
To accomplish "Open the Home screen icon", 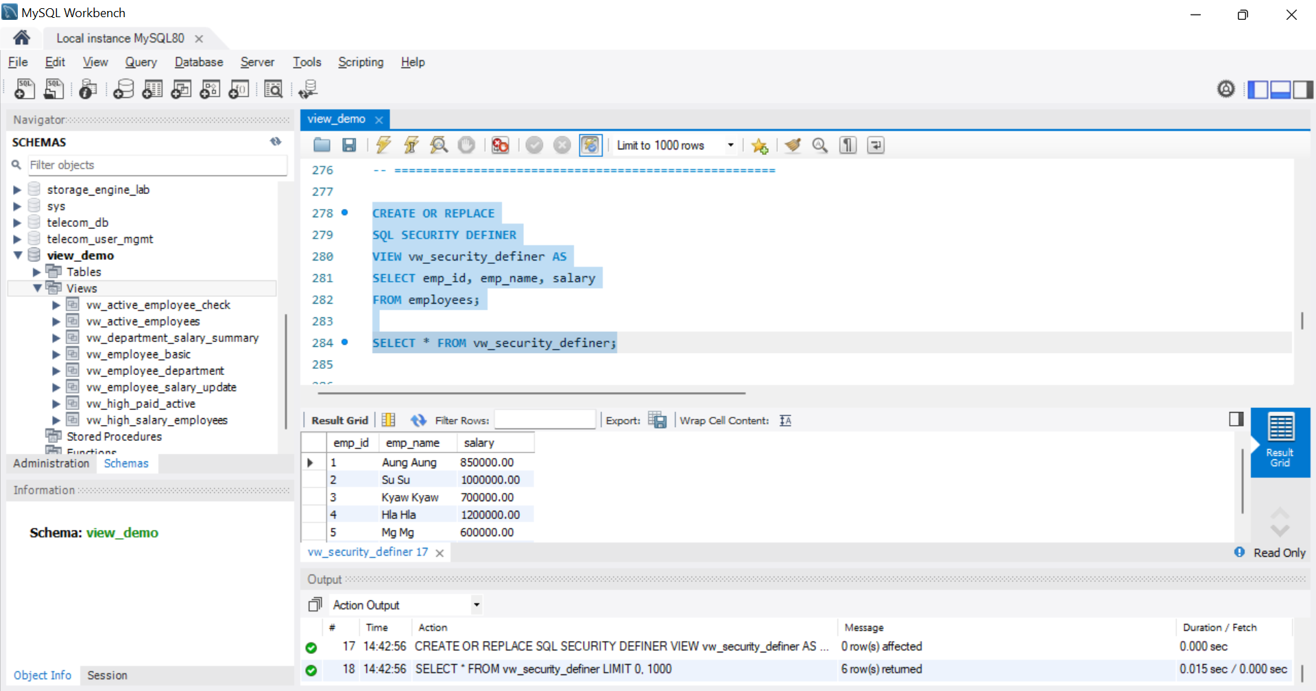I will (21, 38).
